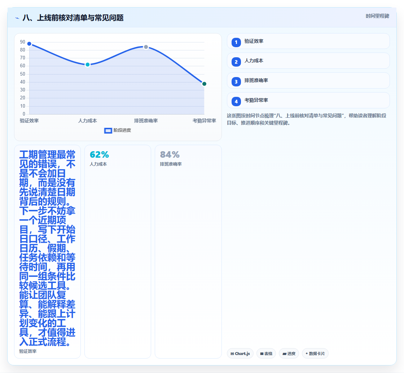Click the 84% value in the 排班准确率 card
The image size is (404, 373).
click(170, 154)
